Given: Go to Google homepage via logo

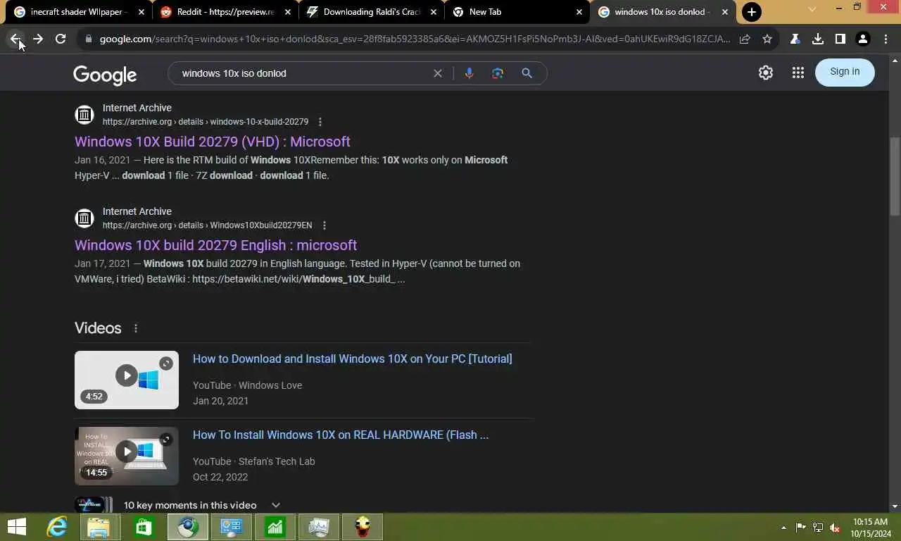Looking at the screenshot, I should point(105,75).
